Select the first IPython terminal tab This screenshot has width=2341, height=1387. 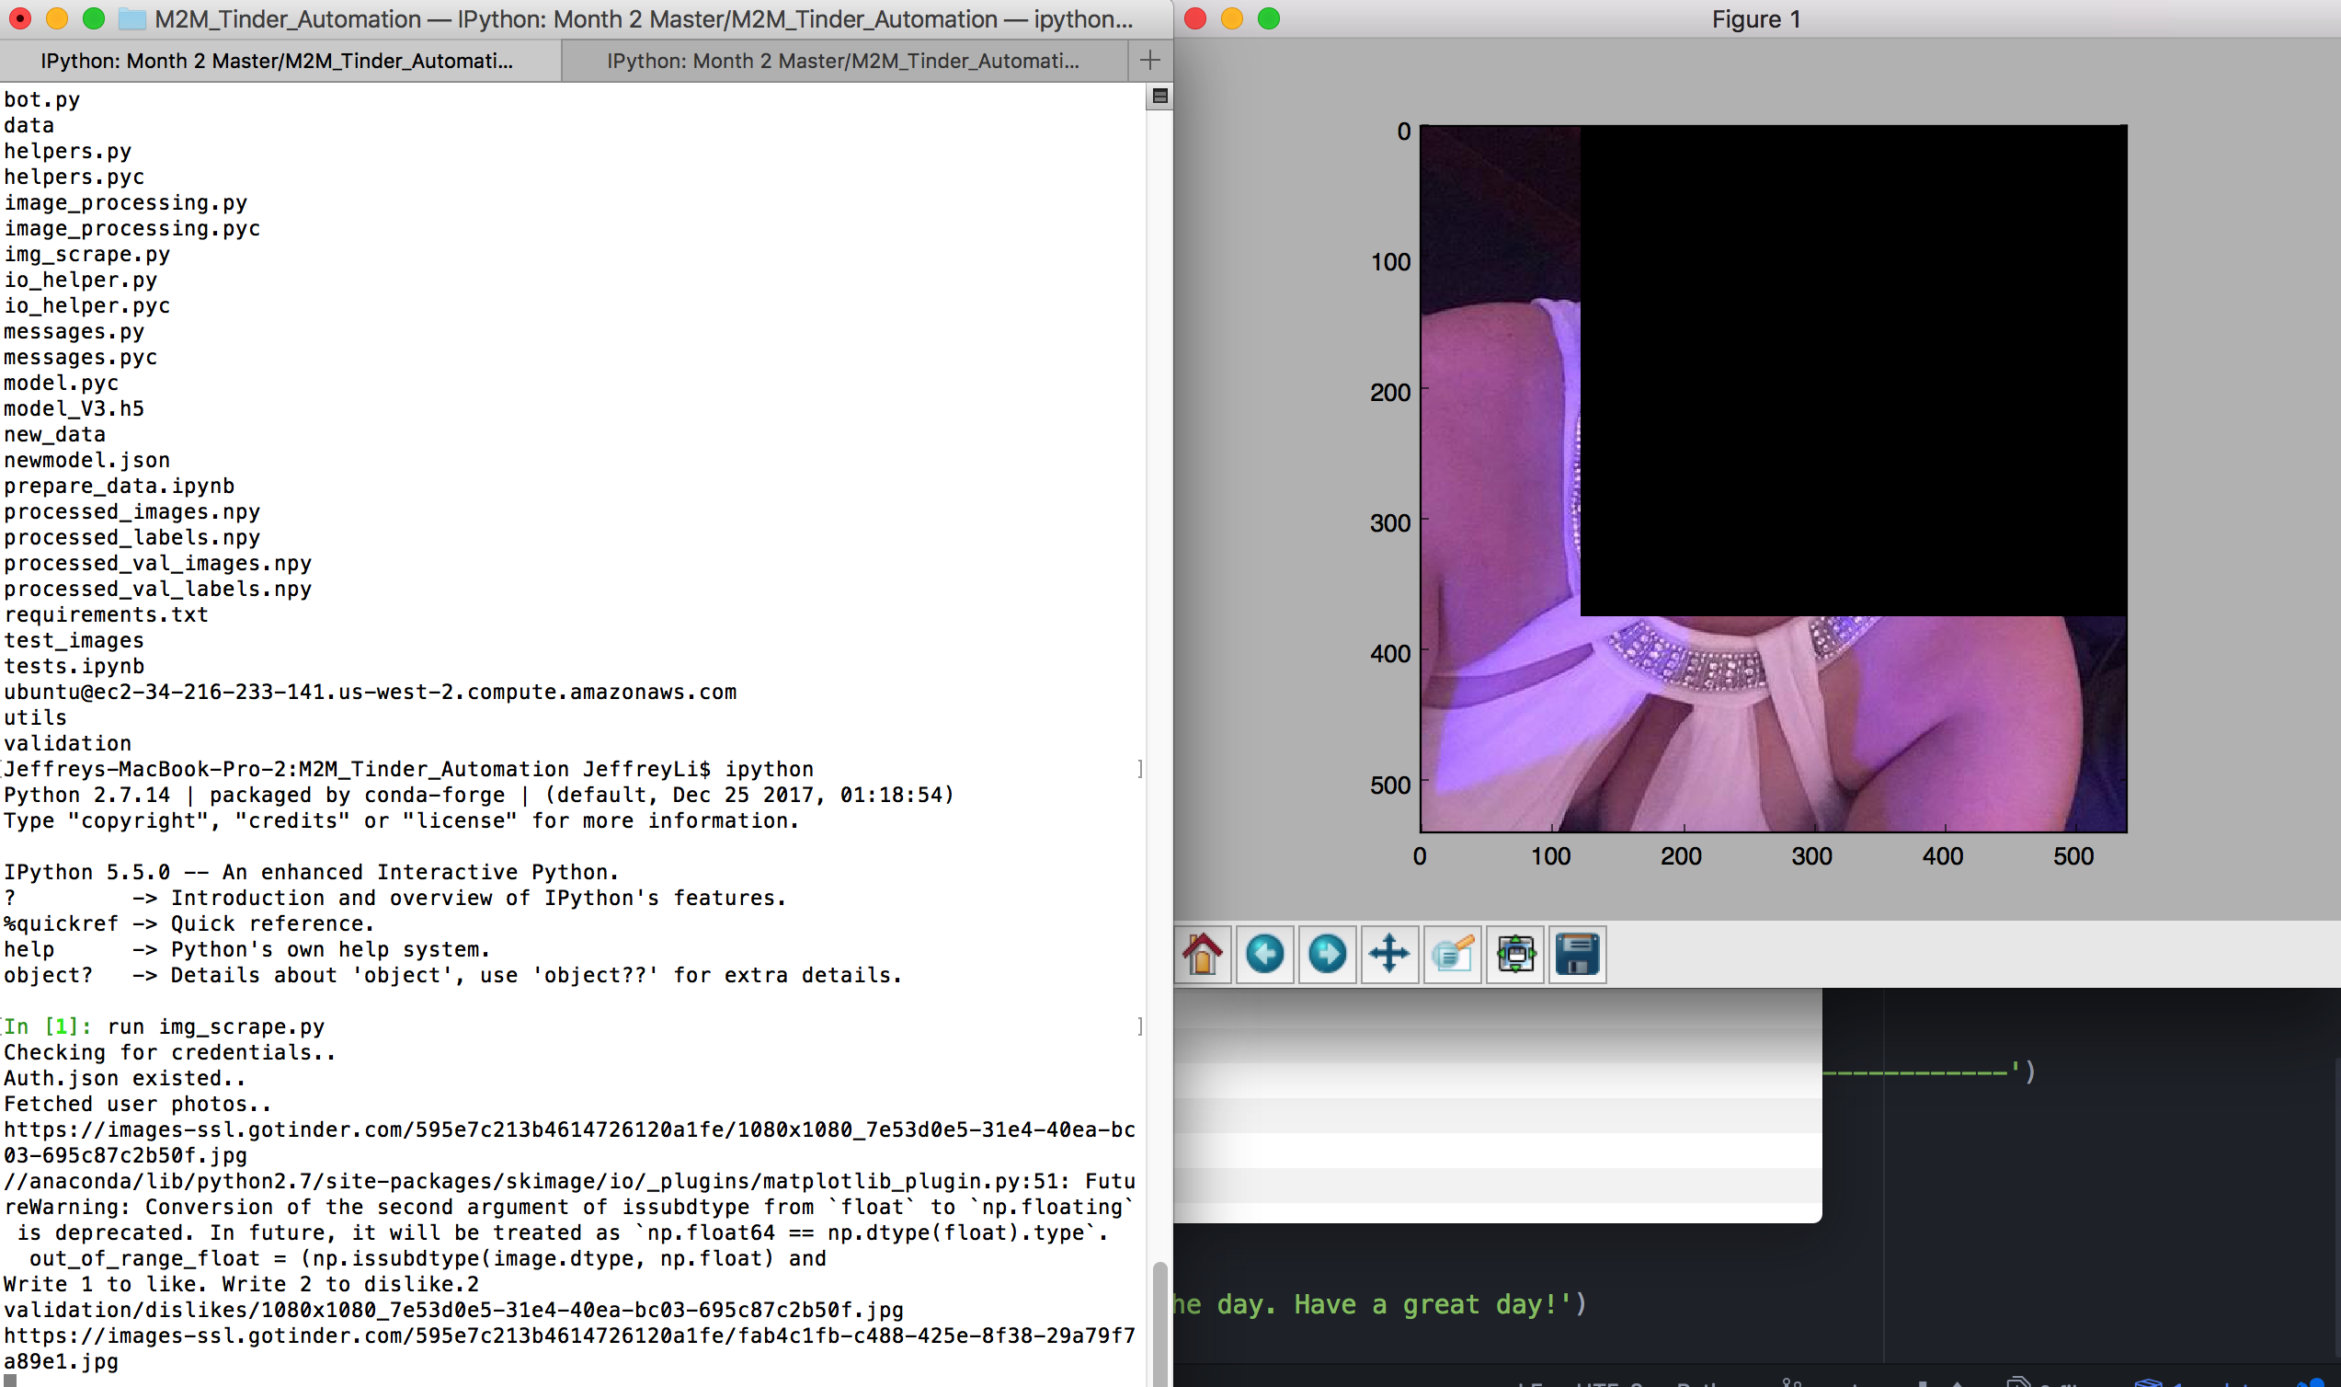(x=277, y=61)
